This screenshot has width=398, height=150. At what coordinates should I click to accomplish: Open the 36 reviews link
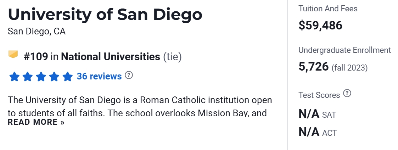pyautogui.click(x=99, y=76)
